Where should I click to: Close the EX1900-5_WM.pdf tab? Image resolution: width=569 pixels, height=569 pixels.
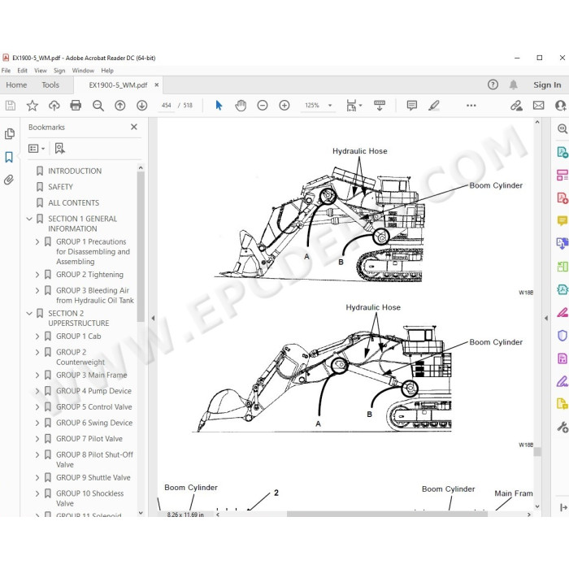(157, 85)
